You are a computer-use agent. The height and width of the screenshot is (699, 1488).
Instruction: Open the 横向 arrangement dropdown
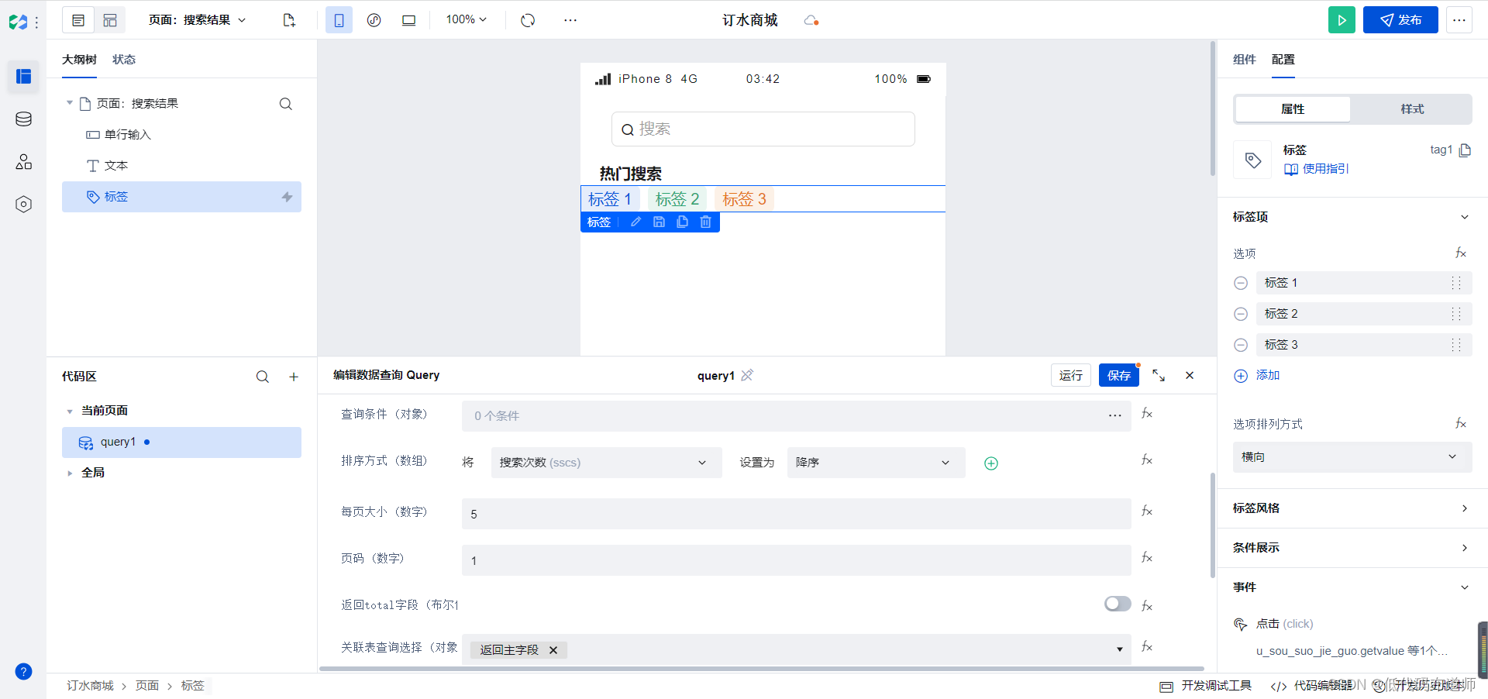(1352, 457)
